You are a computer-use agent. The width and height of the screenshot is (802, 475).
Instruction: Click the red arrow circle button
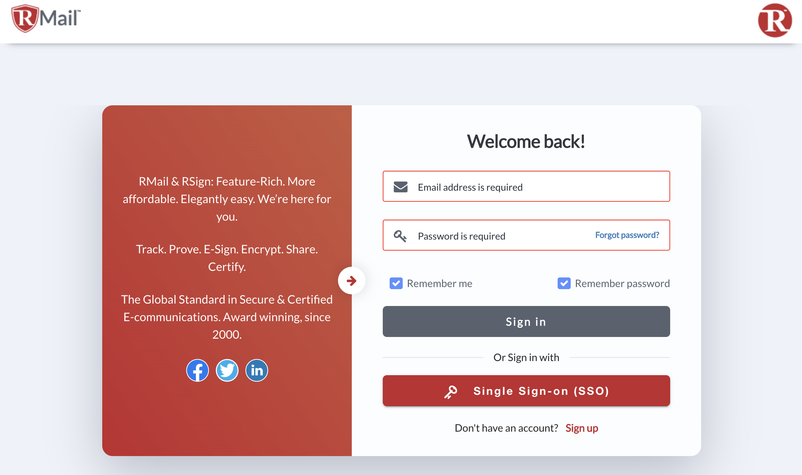351,281
